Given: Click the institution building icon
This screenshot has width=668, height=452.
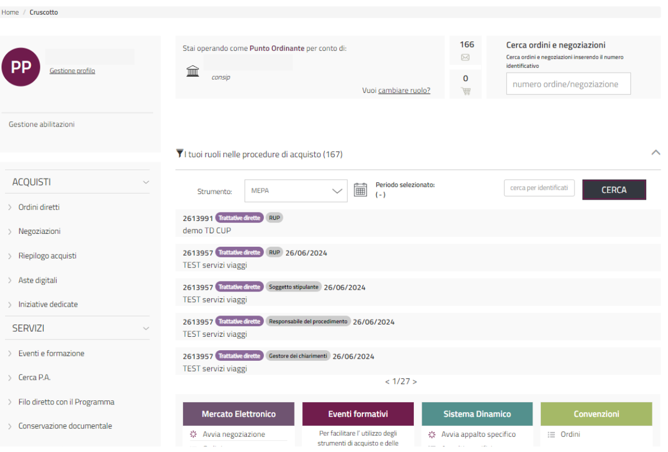Looking at the screenshot, I should coord(193,71).
